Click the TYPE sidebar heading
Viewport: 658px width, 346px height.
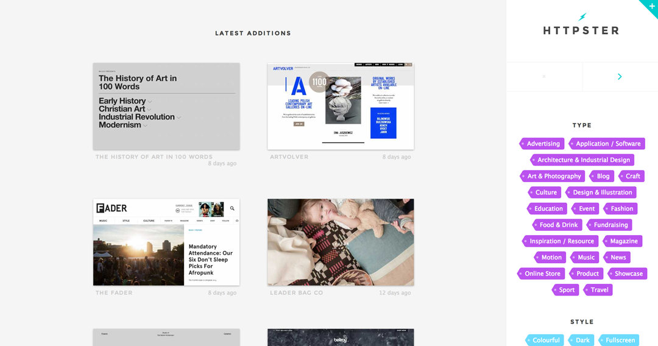click(582, 125)
